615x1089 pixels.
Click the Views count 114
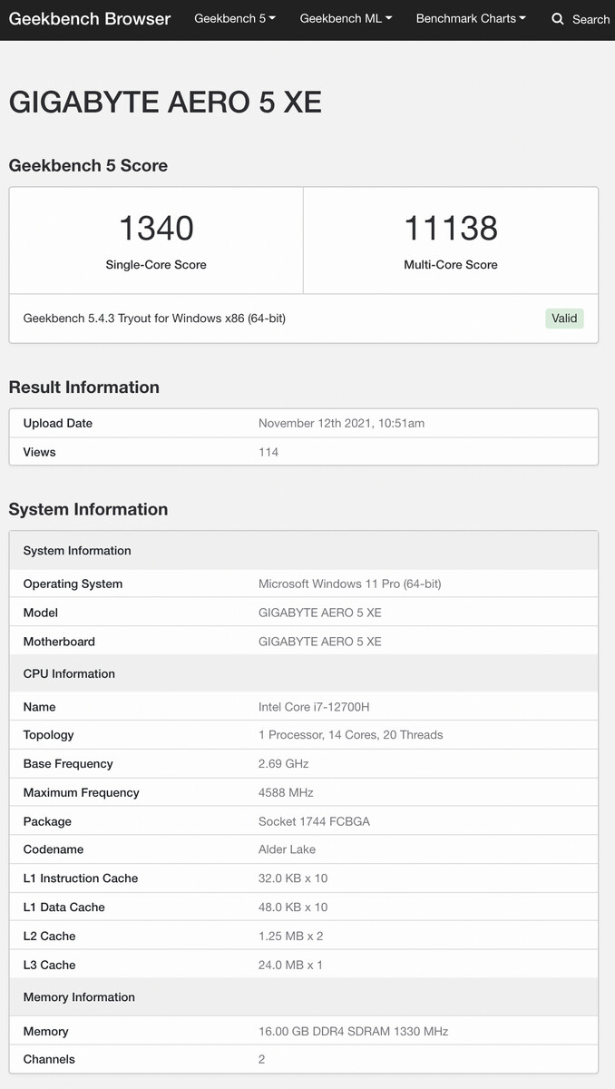pos(268,452)
